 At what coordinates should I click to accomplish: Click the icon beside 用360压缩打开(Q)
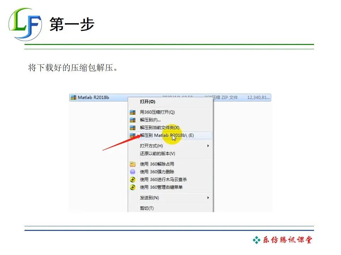(x=132, y=112)
